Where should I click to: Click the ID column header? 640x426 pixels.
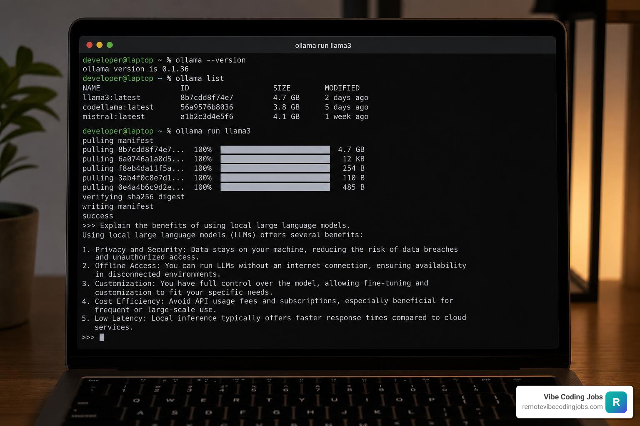[185, 88]
